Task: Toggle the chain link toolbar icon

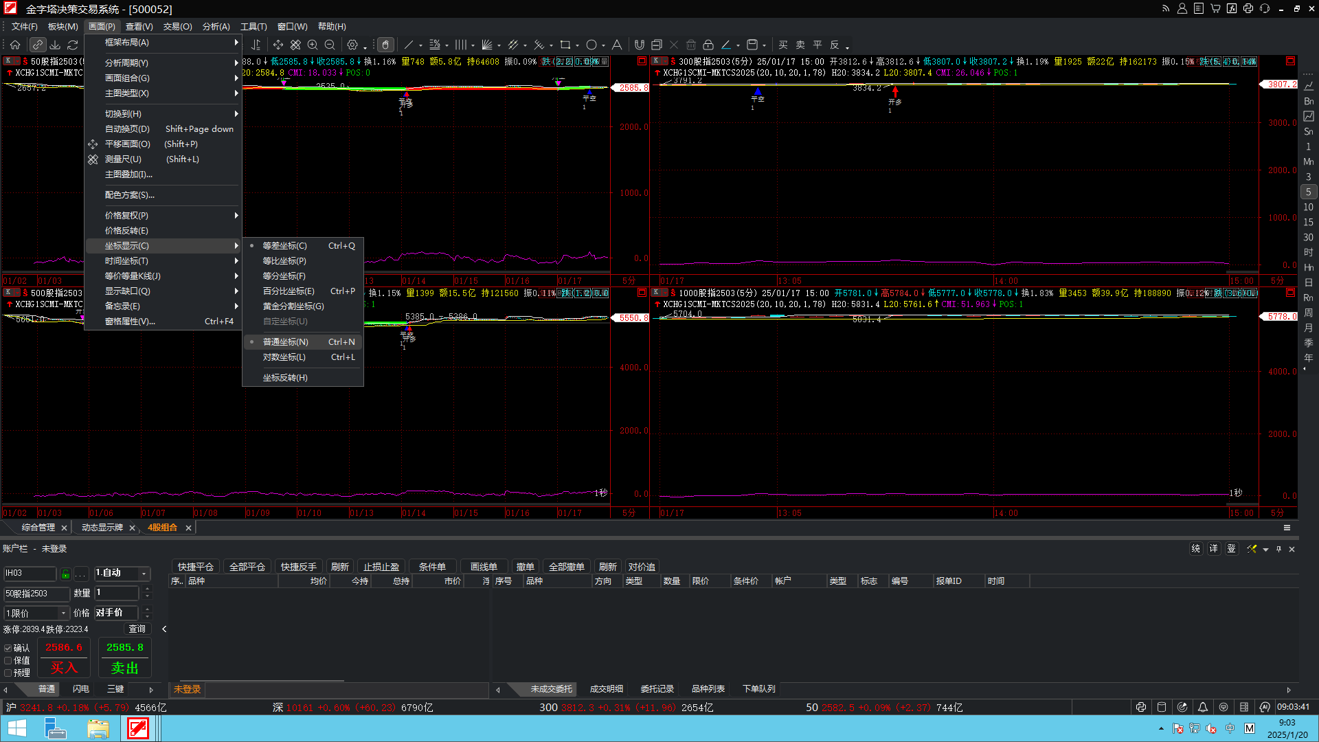Action: tap(37, 45)
